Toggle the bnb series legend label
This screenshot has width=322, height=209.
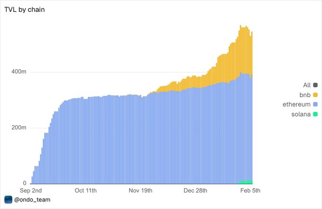pyautogui.click(x=305, y=95)
